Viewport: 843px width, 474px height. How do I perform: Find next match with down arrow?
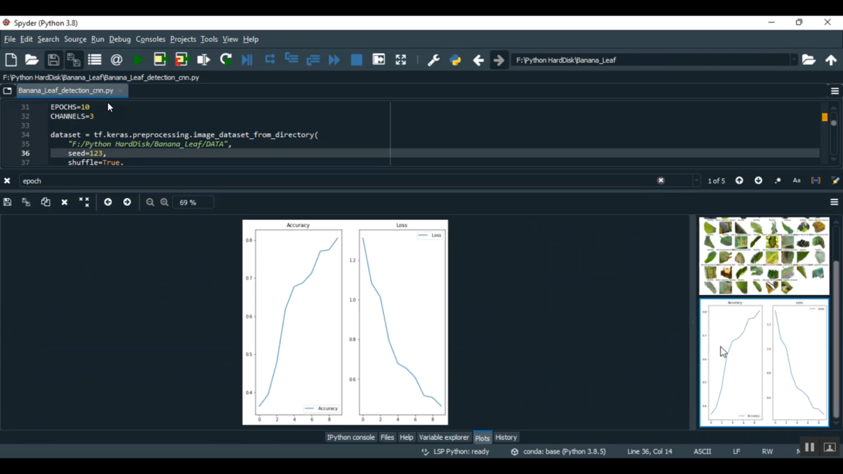[758, 181]
